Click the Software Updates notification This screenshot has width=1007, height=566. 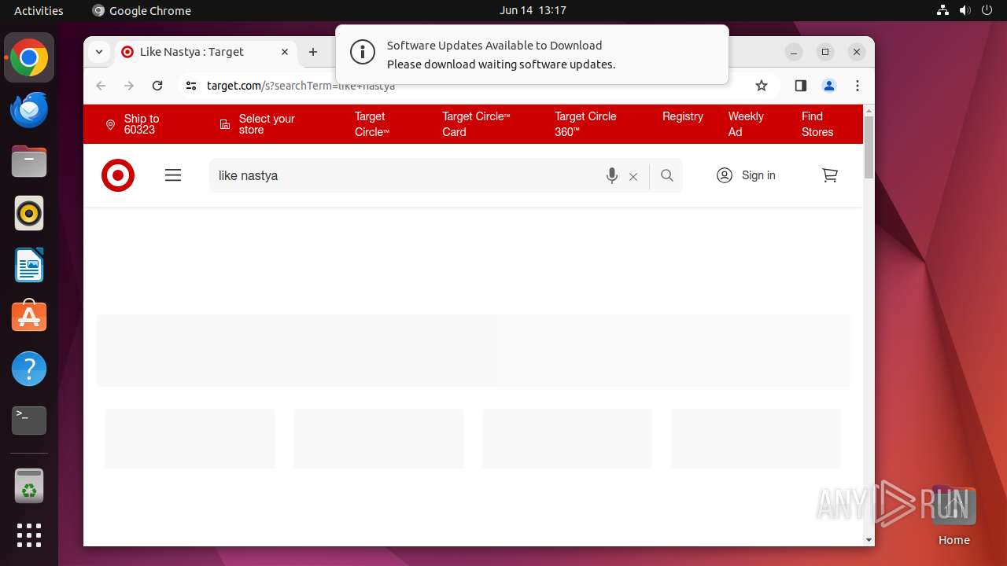[x=532, y=54]
